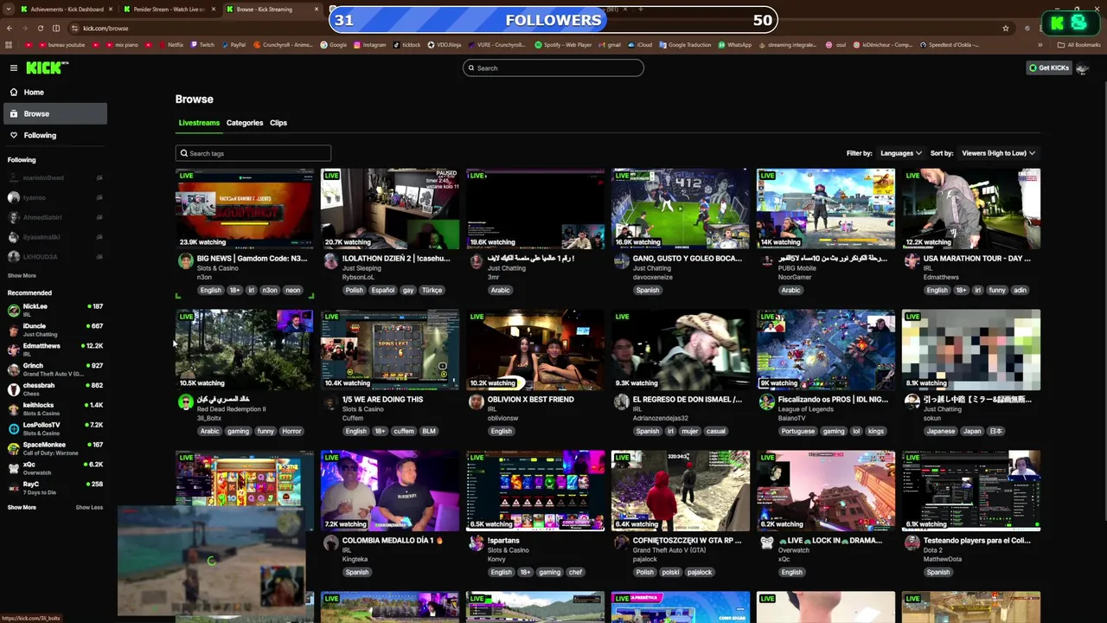Bookmark this page with the star icon
The width and height of the screenshot is (1107, 623).
(x=1005, y=28)
